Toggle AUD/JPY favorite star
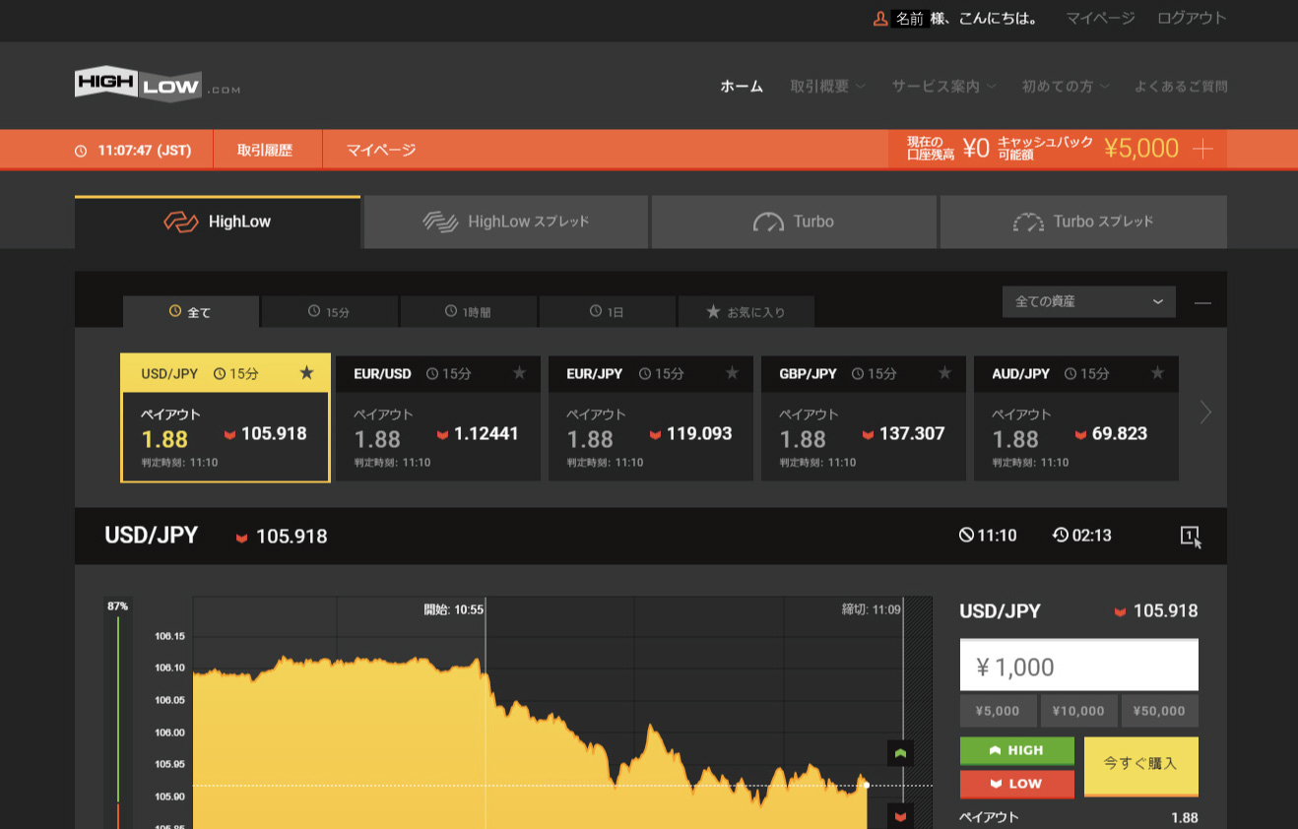Screen dimensions: 1298x829 click(1157, 373)
